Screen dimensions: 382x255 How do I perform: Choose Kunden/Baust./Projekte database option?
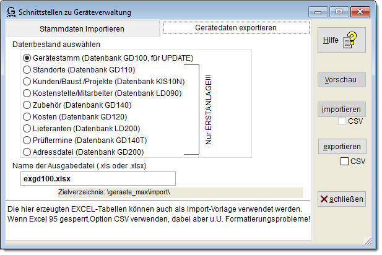(x=27, y=81)
